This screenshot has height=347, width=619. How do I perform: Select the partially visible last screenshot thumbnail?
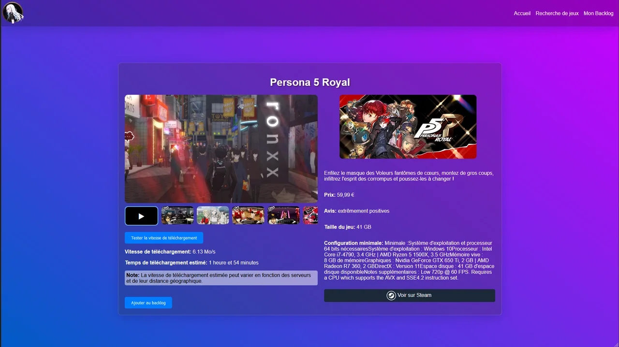[x=310, y=216]
